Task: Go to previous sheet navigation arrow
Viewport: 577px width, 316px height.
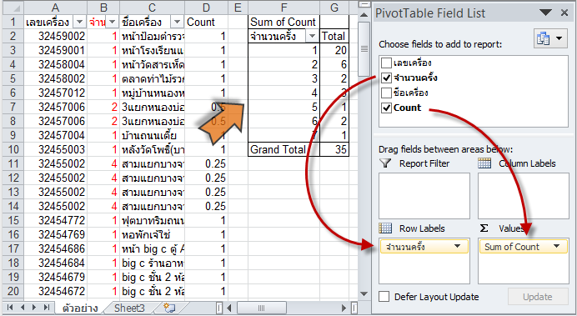Action: (23, 308)
